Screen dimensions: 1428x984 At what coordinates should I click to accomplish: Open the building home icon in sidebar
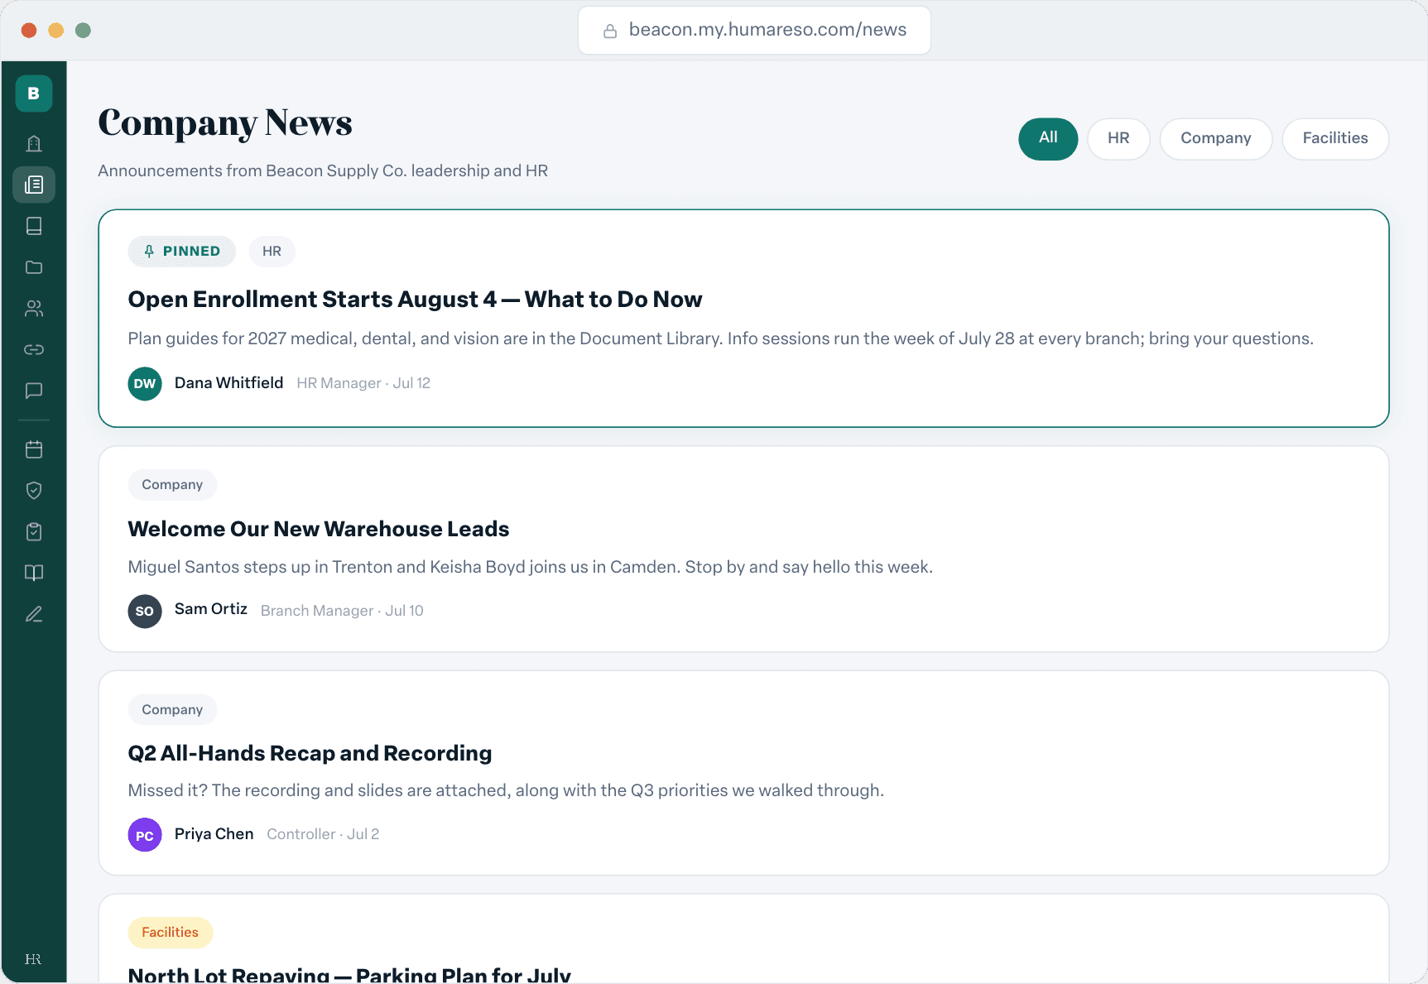(34, 143)
